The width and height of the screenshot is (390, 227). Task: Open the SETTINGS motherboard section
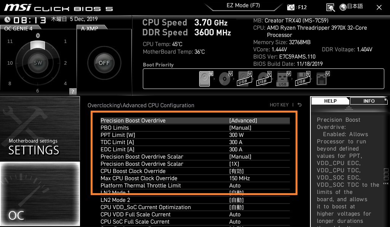[40, 129]
